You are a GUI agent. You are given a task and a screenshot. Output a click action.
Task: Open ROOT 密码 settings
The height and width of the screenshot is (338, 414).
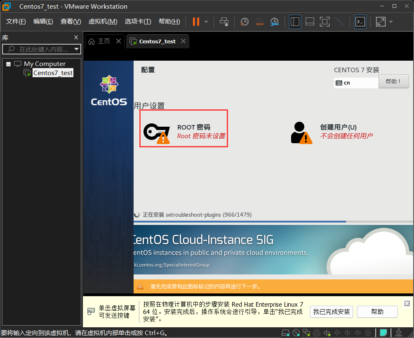pyautogui.click(x=183, y=131)
